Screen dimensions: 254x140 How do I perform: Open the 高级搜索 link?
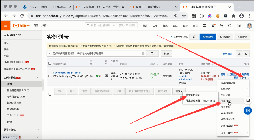click(x=227, y=54)
